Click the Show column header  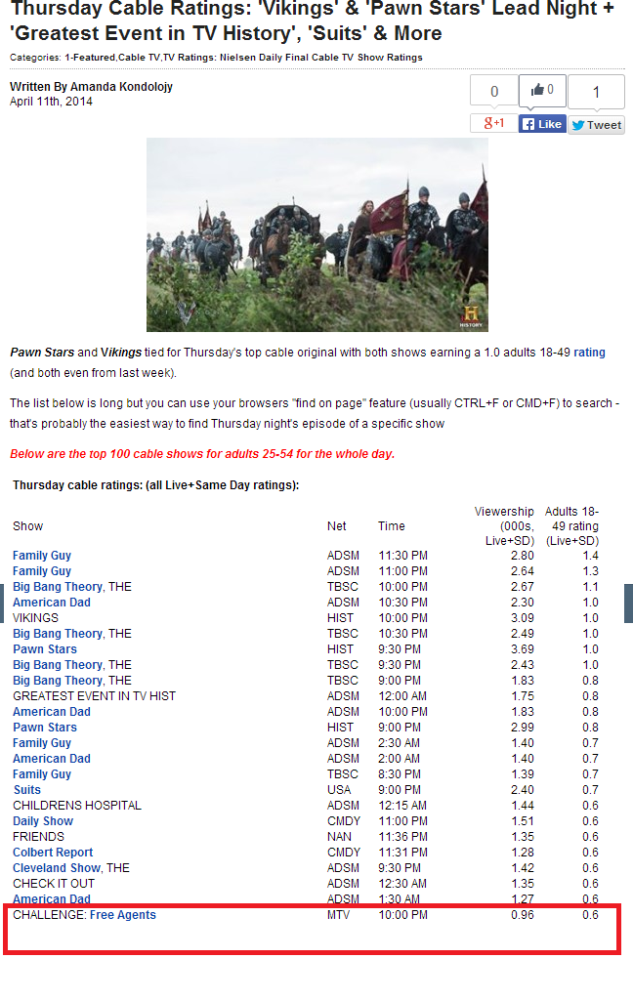[28, 526]
